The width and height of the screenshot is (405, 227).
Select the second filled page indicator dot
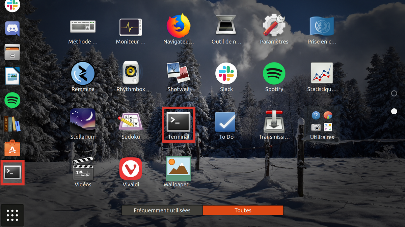[394, 111]
